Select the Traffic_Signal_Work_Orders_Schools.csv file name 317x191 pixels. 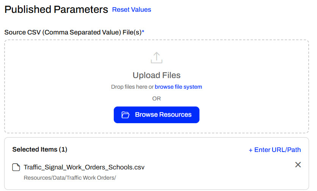click(x=84, y=167)
